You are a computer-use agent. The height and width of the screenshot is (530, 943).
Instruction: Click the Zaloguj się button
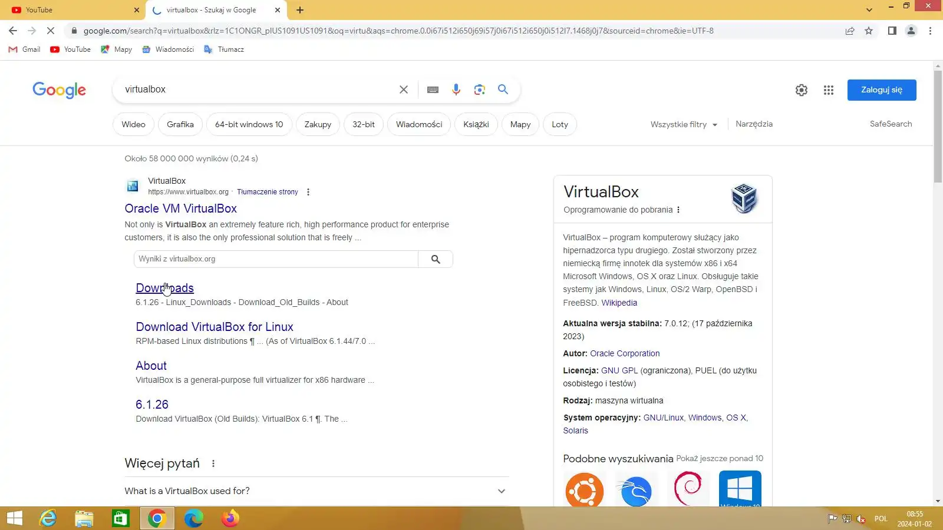882,90
